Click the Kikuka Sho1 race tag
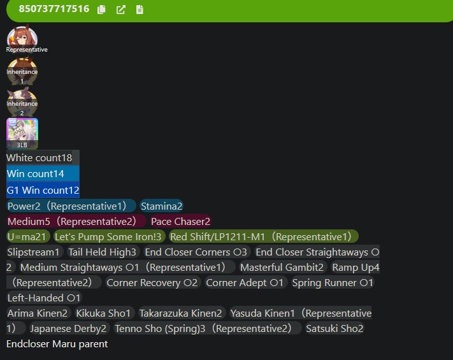 tap(104, 313)
